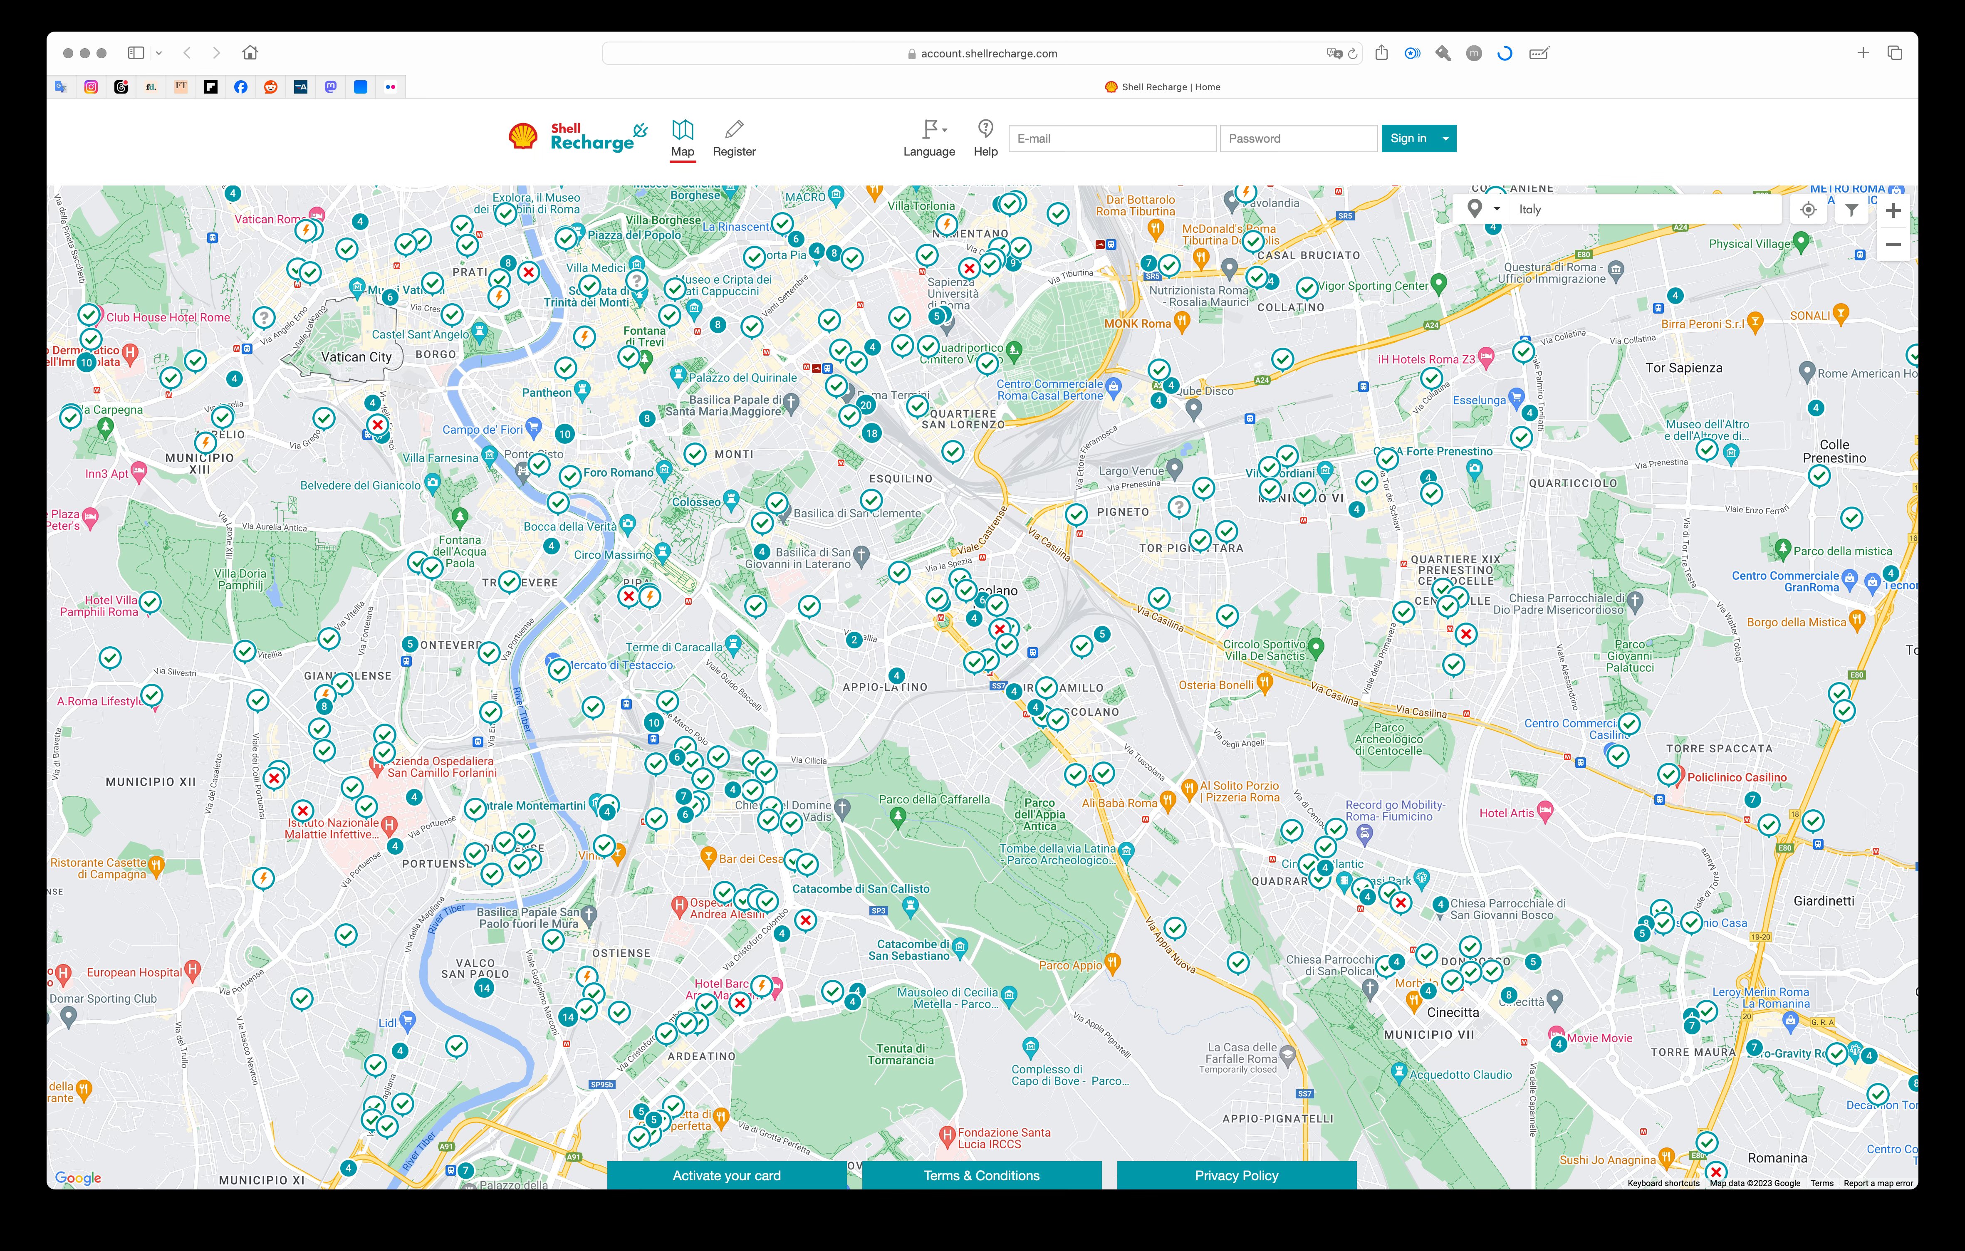The height and width of the screenshot is (1251, 1965).
Task: Click the Google logo on the map
Action: click(78, 1177)
